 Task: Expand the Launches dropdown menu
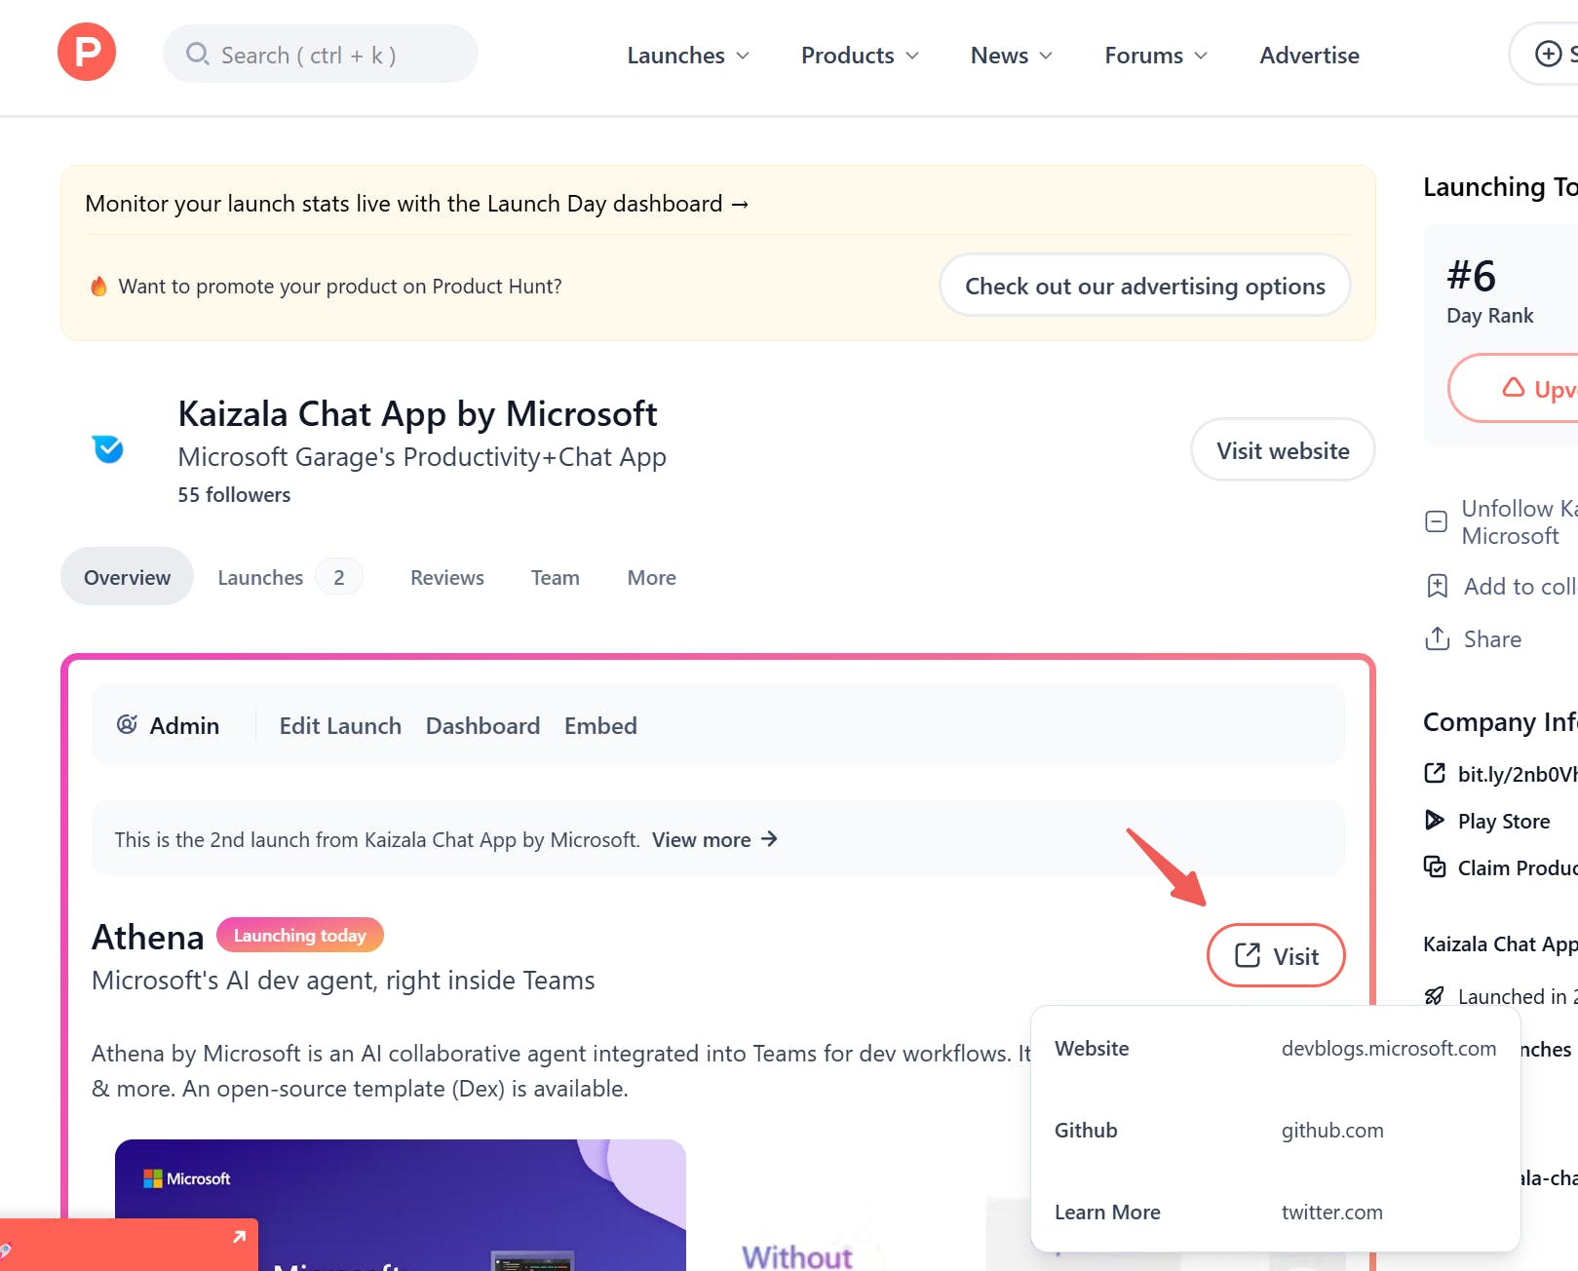pyautogui.click(x=688, y=56)
